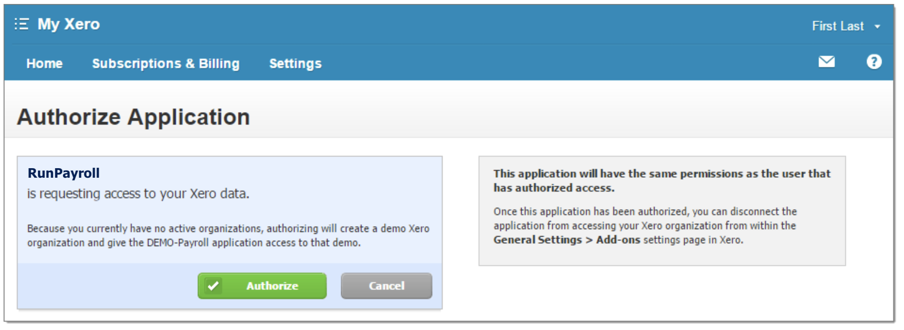This screenshot has height=330, width=904.
Task: Click the bold General Settings > Add-ons text
Action: tap(567, 240)
